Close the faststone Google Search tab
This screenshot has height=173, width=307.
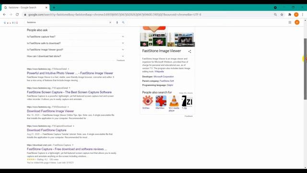coord(47,8)
